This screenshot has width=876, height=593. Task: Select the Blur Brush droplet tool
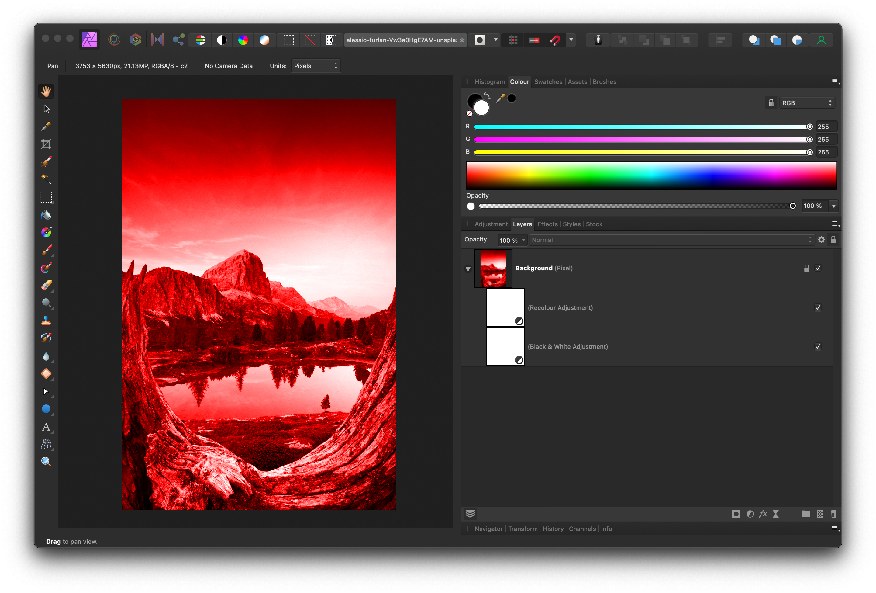pyautogui.click(x=46, y=356)
